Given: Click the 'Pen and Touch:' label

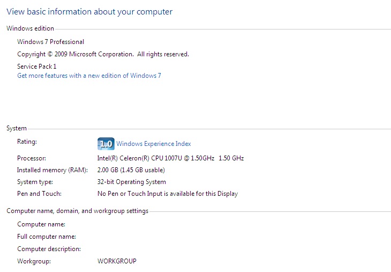Looking at the screenshot, I should click(x=40, y=194).
